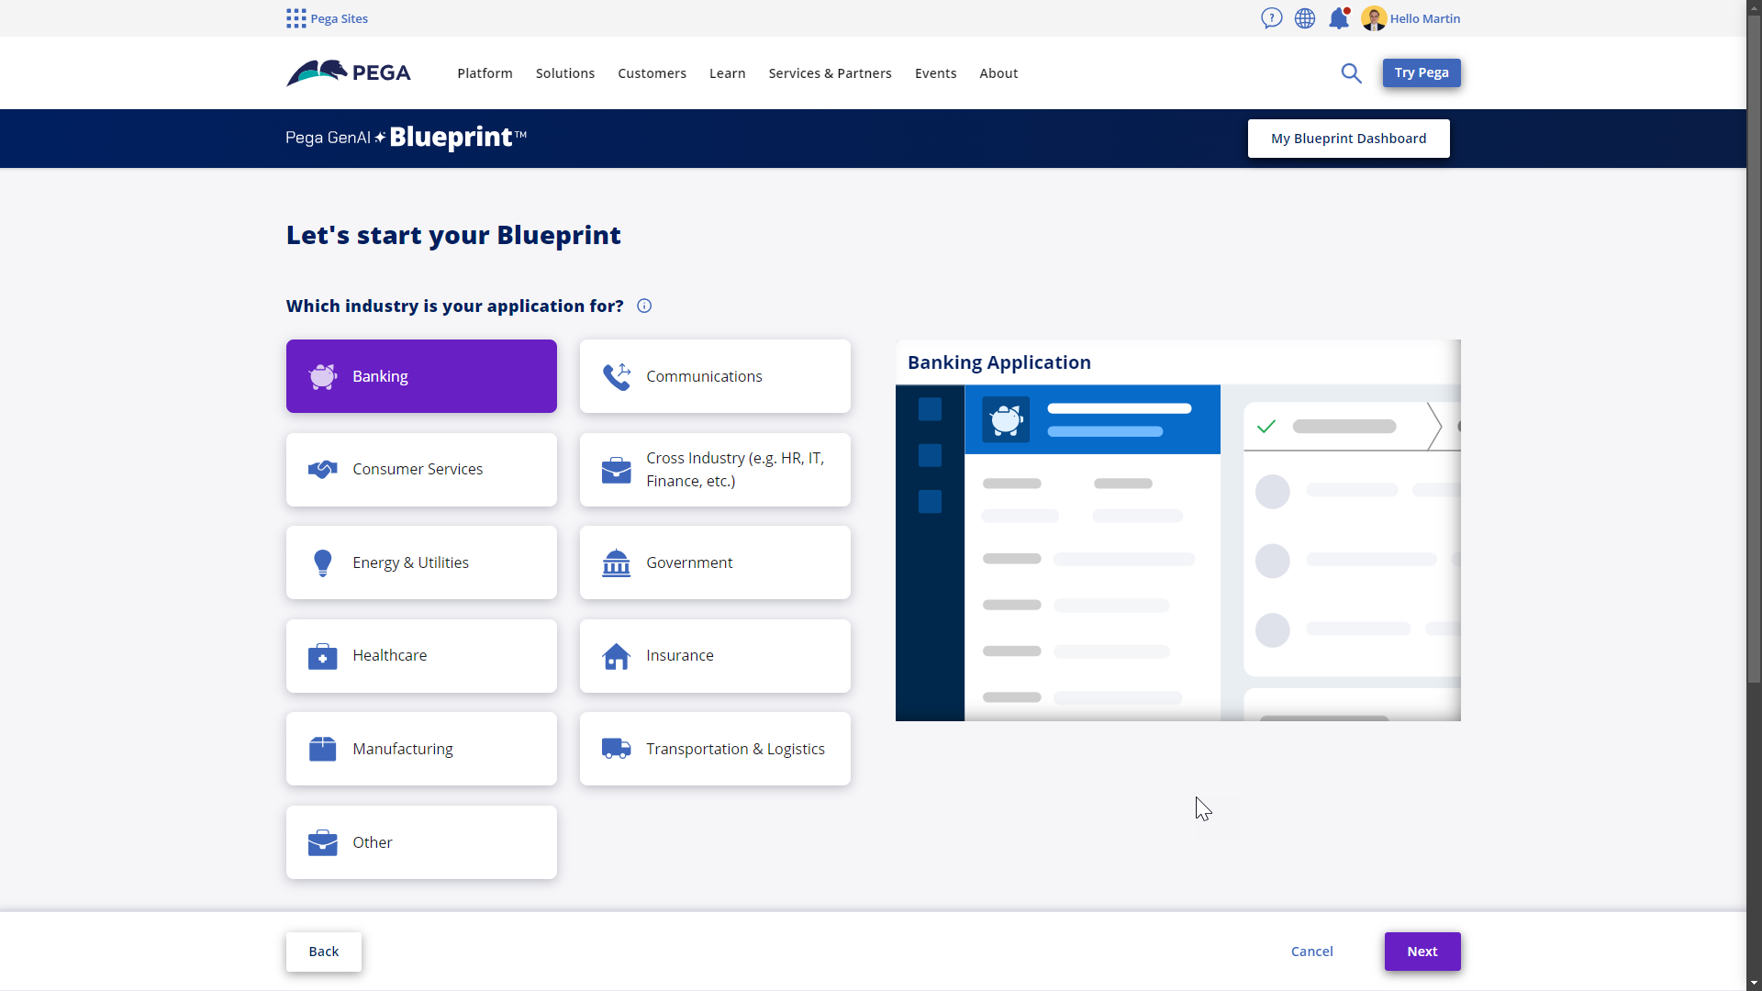Open the Solutions menu

(565, 73)
